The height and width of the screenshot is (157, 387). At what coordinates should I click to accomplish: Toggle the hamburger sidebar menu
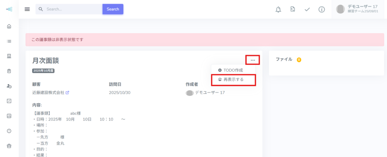[27, 9]
